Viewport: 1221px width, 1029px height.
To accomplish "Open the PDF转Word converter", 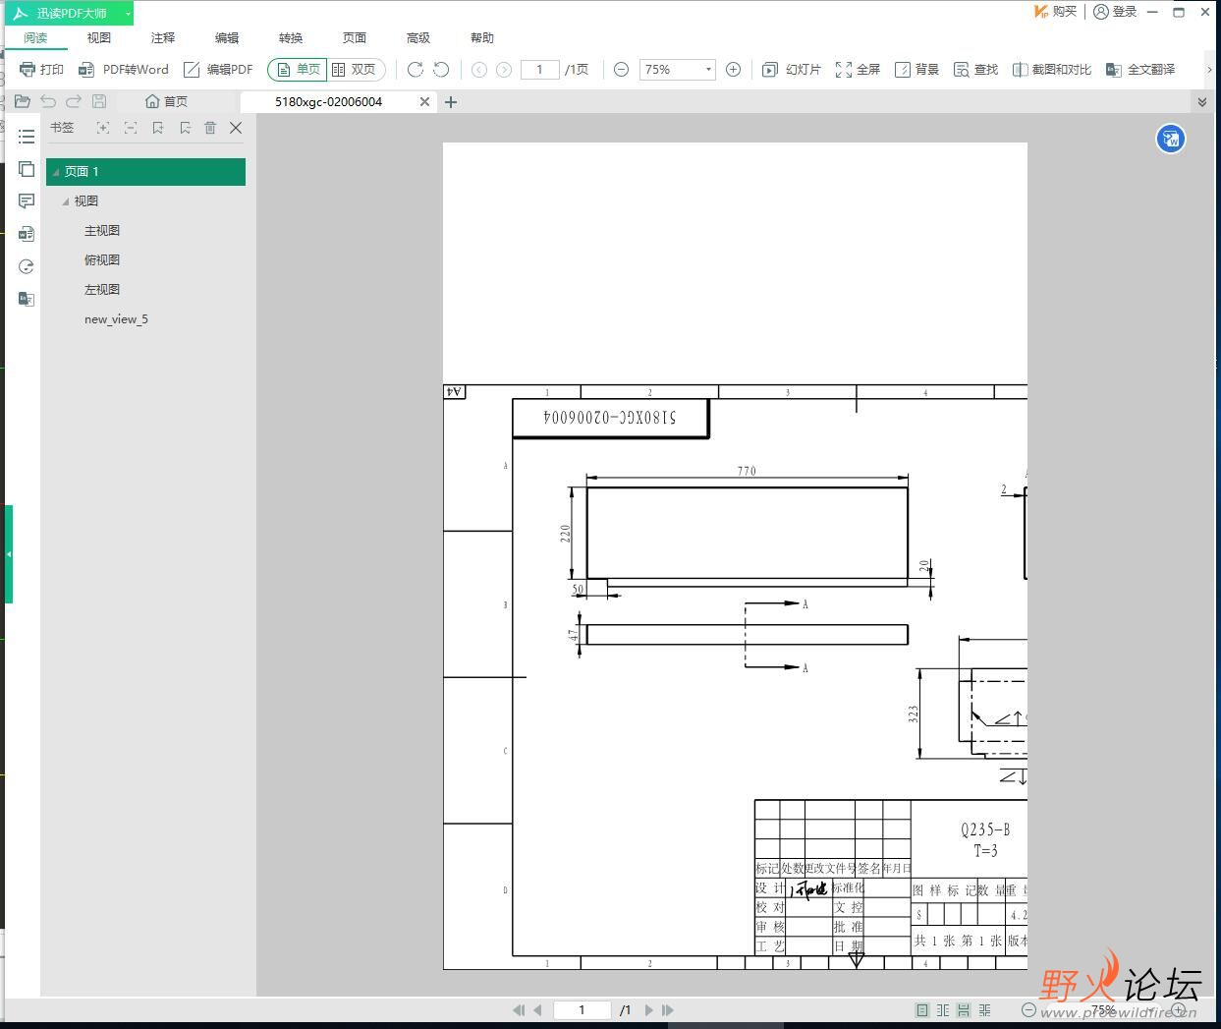I will [x=124, y=70].
